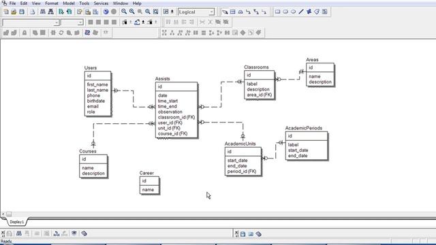Select the AcademicUnits entity box
This screenshot has width=436, height=245.
click(243, 161)
